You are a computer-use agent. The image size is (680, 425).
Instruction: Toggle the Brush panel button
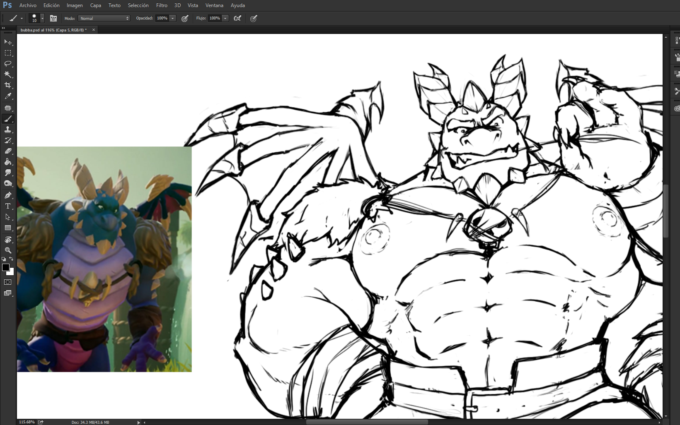(53, 18)
